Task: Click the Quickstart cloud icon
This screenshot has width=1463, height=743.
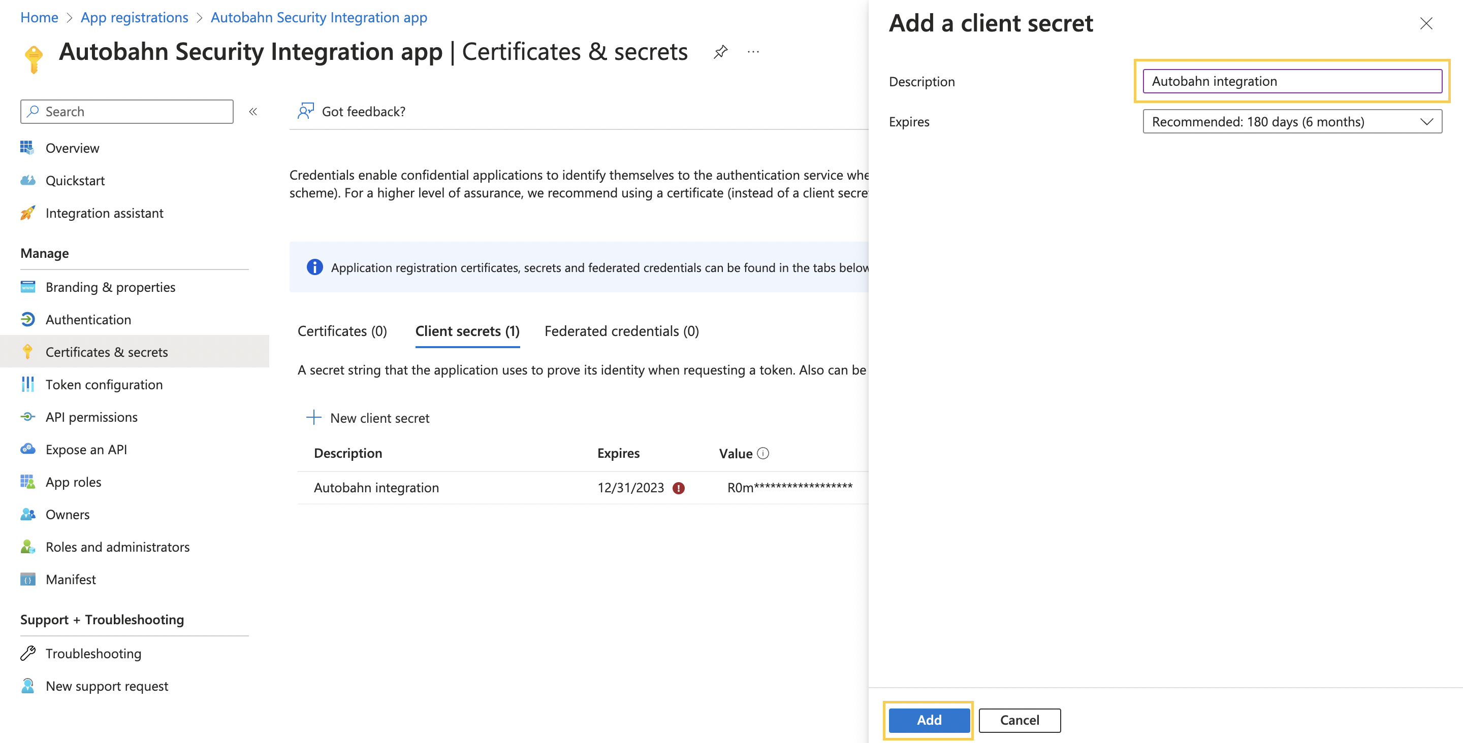Action: pyautogui.click(x=27, y=181)
